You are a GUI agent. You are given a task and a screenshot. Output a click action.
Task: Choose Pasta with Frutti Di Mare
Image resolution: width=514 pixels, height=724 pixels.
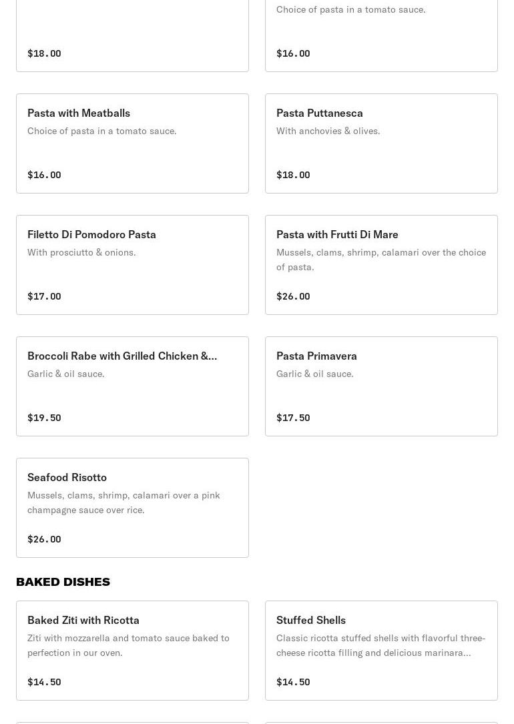381,265
